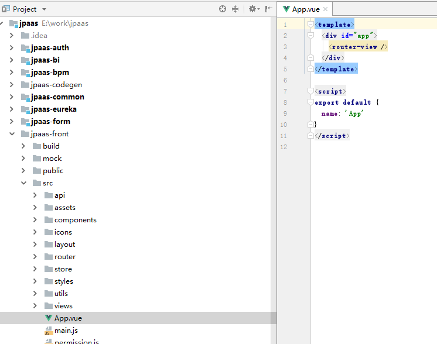Select the jpaas-codegen folder name

coord(56,85)
